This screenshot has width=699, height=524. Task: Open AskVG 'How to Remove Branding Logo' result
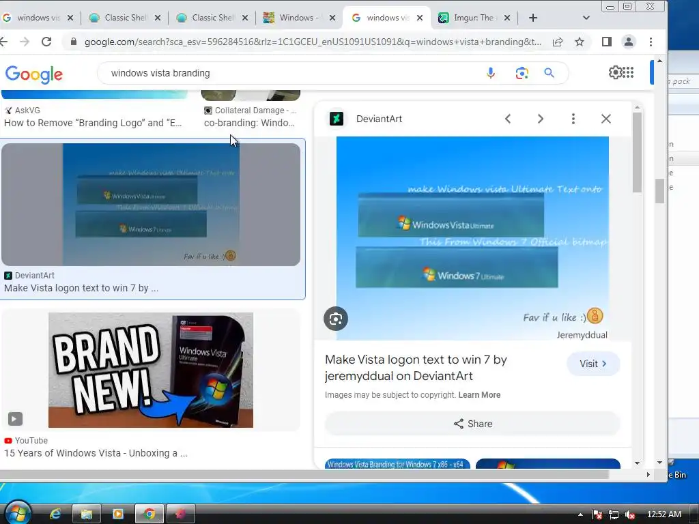pos(93,123)
